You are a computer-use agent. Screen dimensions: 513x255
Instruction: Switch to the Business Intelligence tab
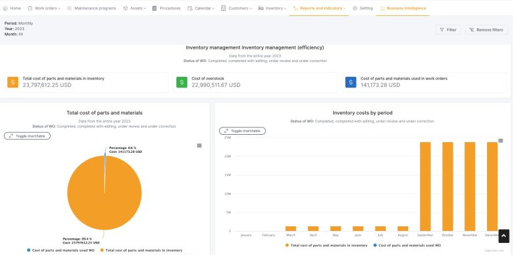point(403,8)
